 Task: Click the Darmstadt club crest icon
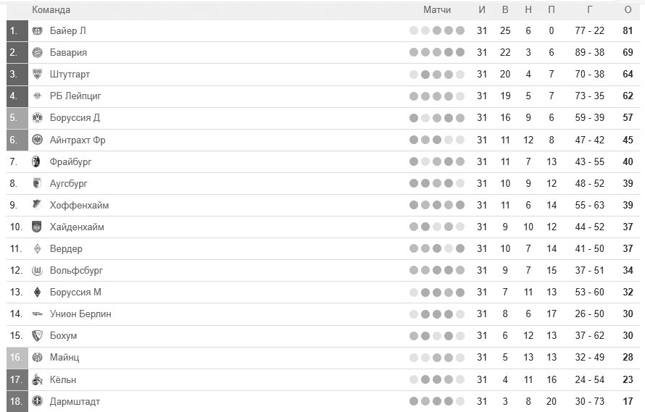pyautogui.click(x=37, y=401)
